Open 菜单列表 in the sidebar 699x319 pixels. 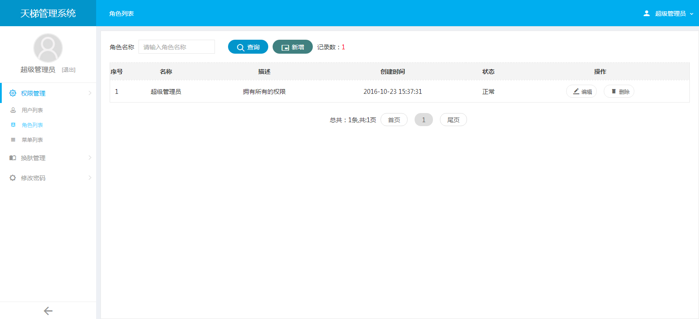point(32,140)
